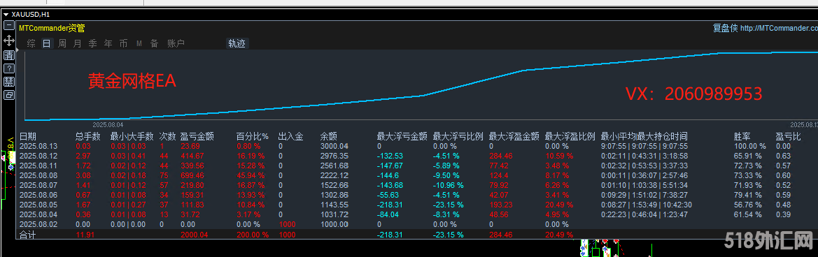This screenshot has height=257, width=818.
Task: Open the 复盘侠 http://MTCommander.com link
Action: 765,28
